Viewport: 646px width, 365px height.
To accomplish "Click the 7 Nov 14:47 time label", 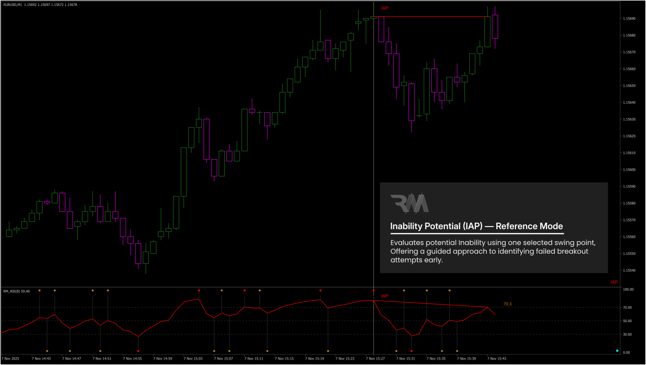I will click(x=72, y=359).
